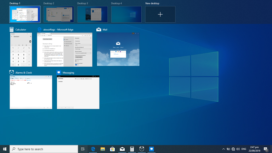Open the volume control in system tray

tap(238, 149)
